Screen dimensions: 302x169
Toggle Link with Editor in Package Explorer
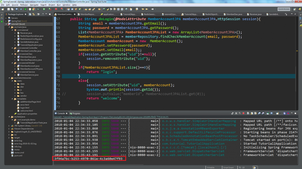point(34,14)
